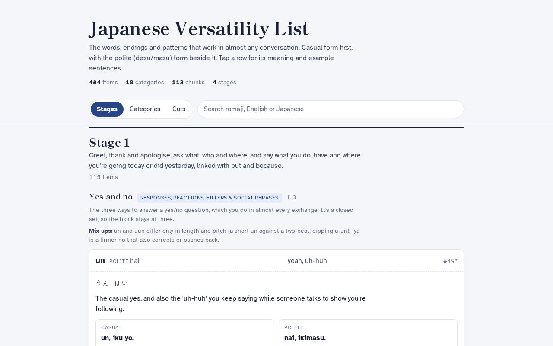This screenshot has height=346, width=553.
Task: Click the 'Mix-ups:' note label
Action: (x=101, y=231)
